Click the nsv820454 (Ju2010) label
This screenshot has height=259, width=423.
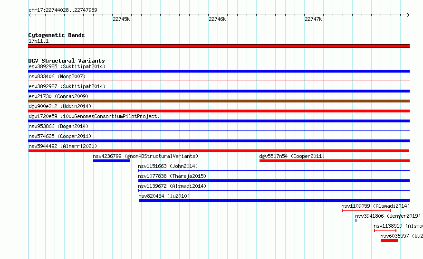click(x=164, y=196)
